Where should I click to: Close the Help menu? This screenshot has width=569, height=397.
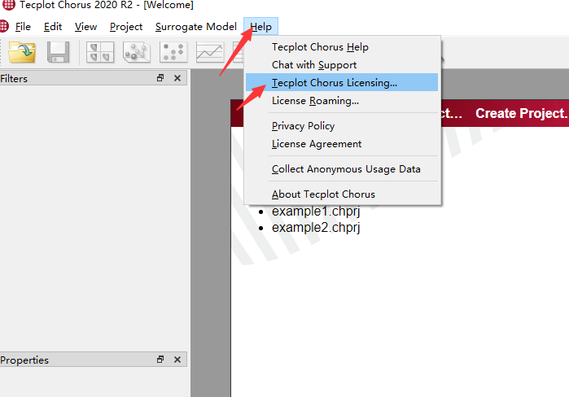click(x=261, y=27)
